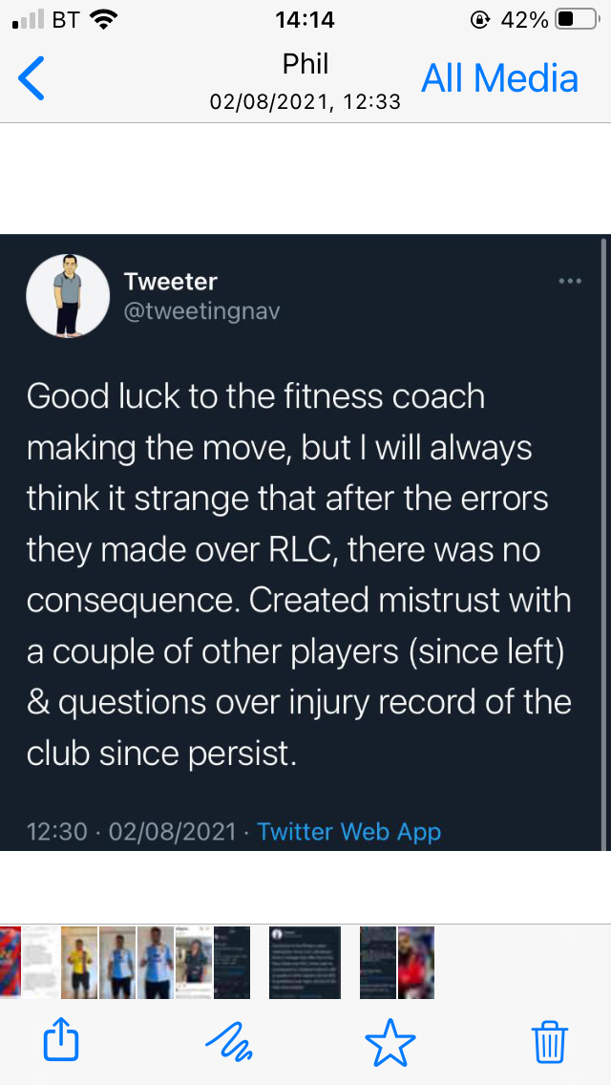Tap the Tweeter profile avatar
Viewport: 611px width, 1085px height.
[x=67, y=295]
